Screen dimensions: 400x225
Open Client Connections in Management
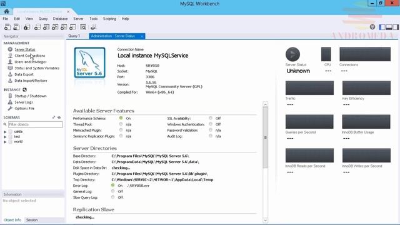(30, 56)
